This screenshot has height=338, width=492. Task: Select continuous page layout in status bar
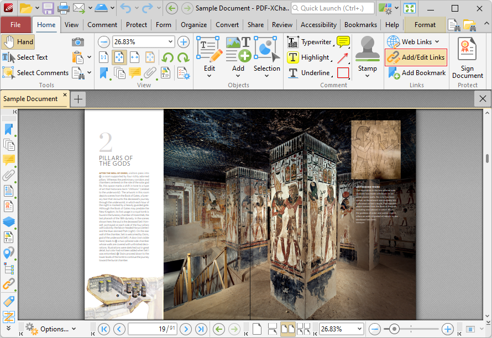[x=273, y=329]
